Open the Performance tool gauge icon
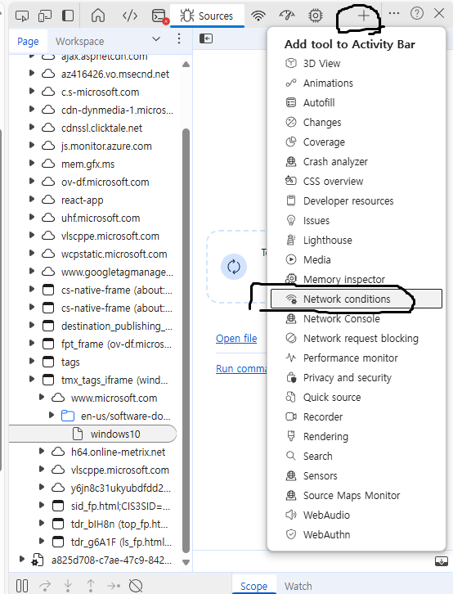 point(287,16)
